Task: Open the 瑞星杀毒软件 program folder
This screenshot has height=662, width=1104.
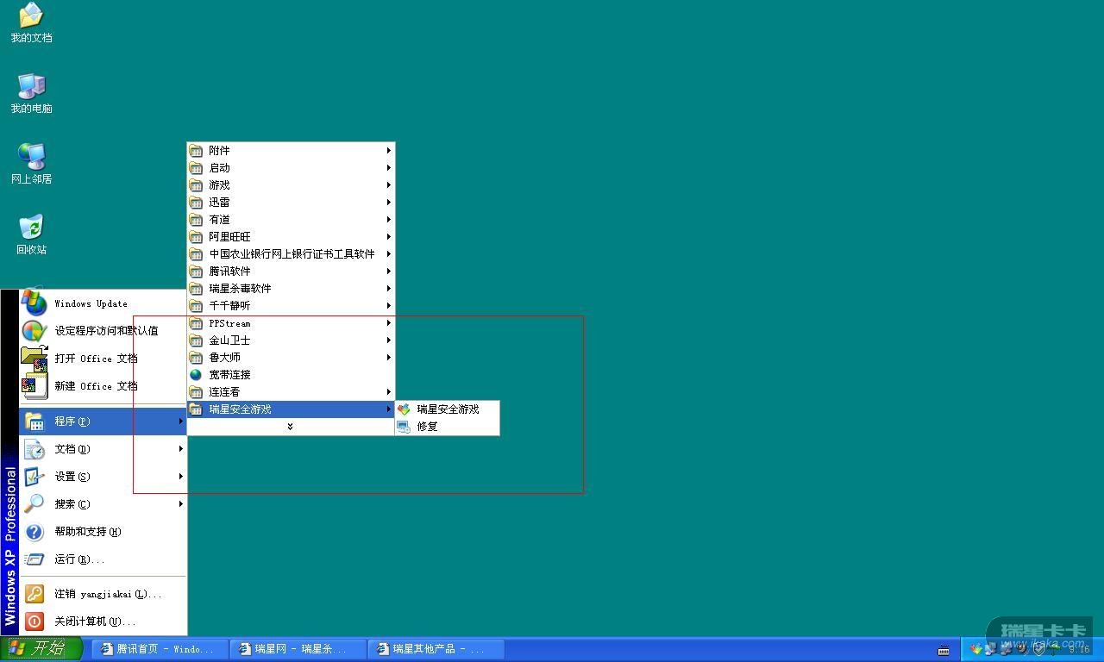Action: (291, 289)
